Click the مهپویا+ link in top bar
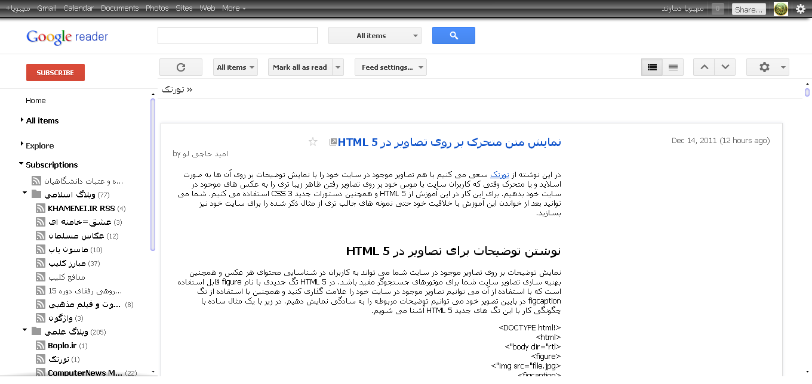812x384 pixels. pos(18,8)
